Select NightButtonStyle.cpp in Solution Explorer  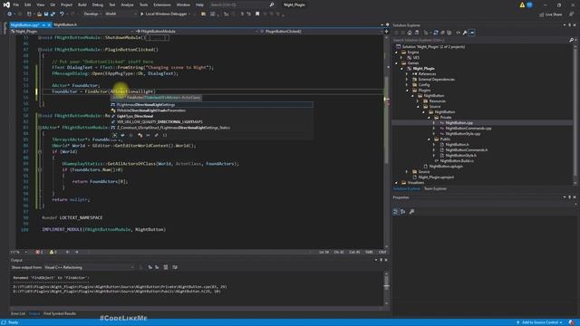point(463,134)
